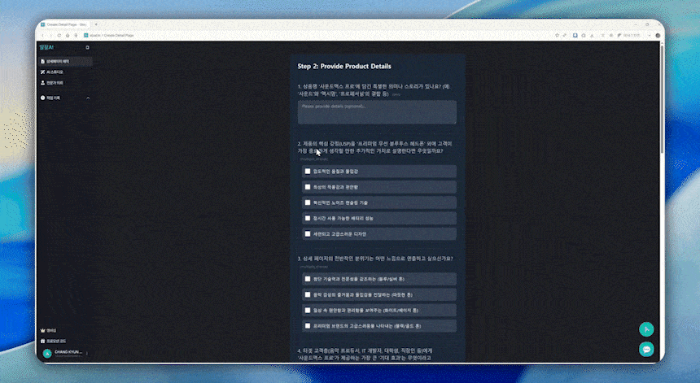Select the 첨단 기술력과 전문성을 강조하는 checkbox

pos(308,279)
